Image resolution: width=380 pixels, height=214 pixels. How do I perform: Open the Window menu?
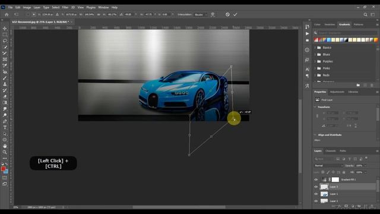(x=103, y=8)
